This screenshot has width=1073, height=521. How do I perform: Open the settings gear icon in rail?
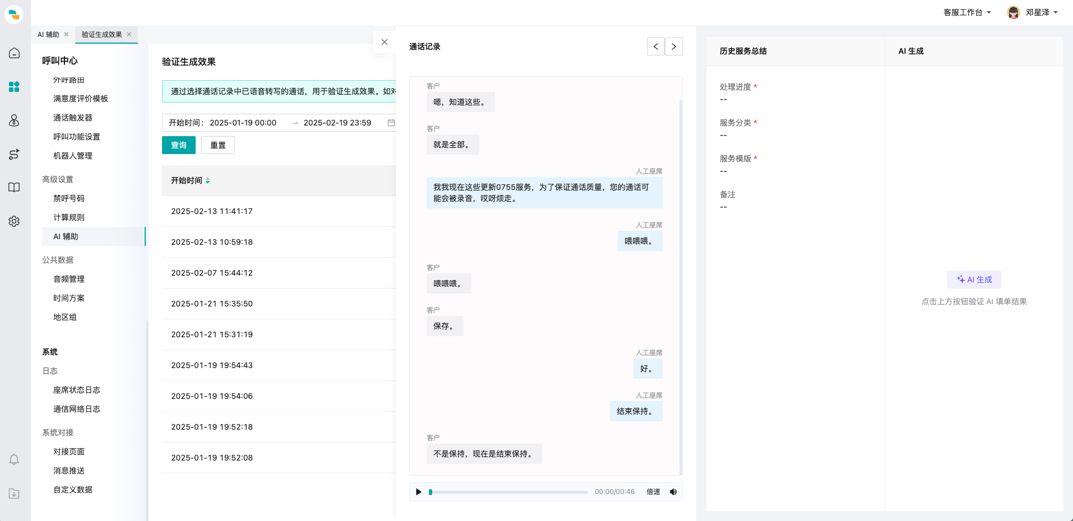point(14,221)
